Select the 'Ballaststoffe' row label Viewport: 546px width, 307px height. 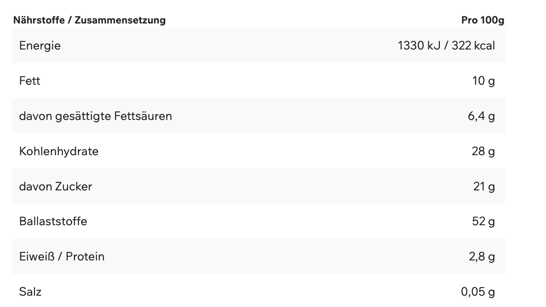(x=53, y=221)
